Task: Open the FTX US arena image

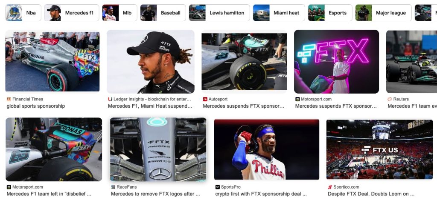Action: 379,150
